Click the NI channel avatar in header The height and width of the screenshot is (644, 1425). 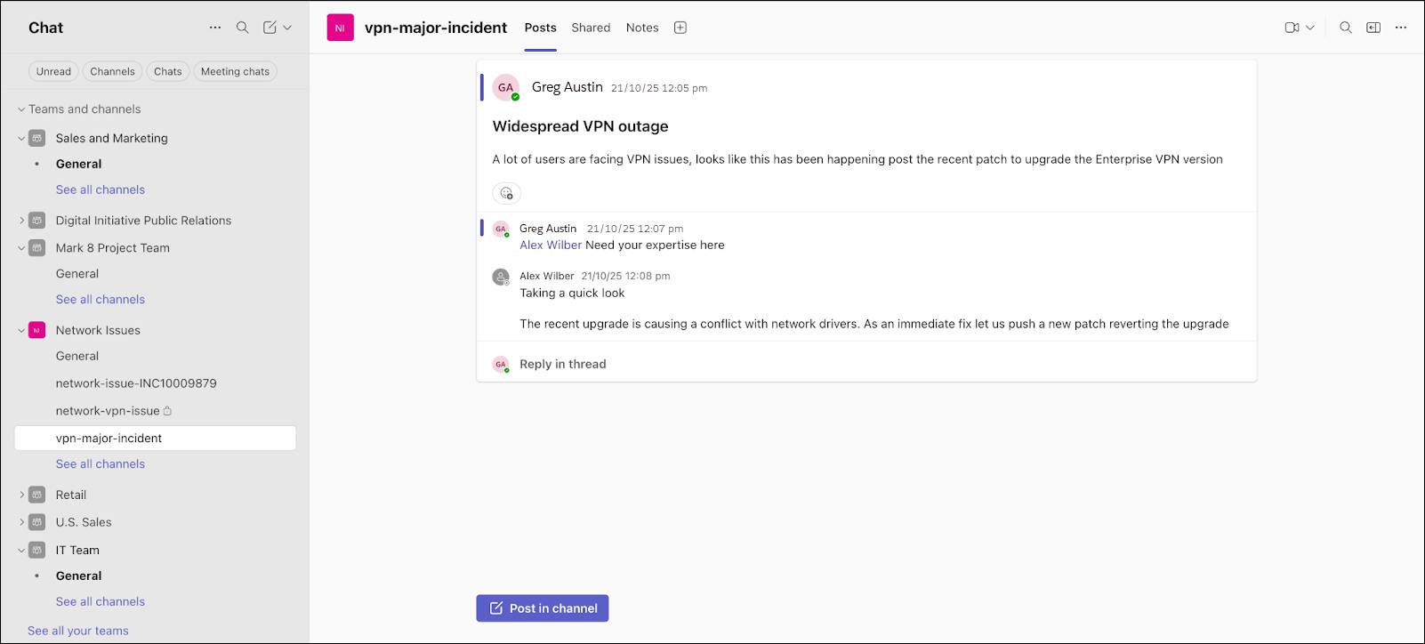pos(340,28)
